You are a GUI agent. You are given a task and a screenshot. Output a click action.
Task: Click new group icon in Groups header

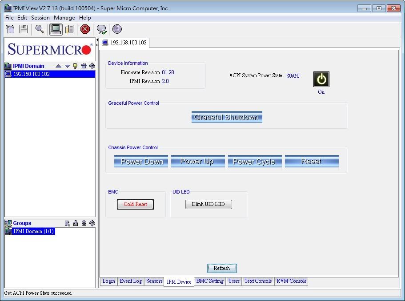67,223
